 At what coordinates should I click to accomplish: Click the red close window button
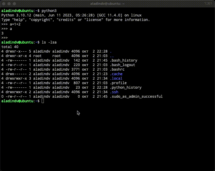[4, 4]
